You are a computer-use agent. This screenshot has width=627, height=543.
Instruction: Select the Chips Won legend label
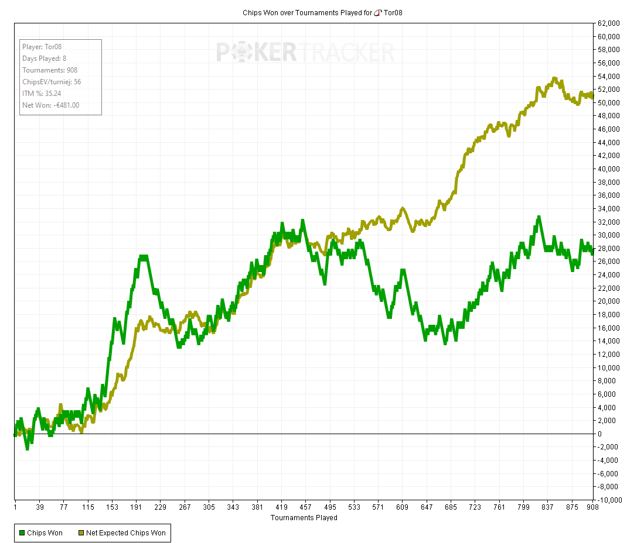click(x=45, y=533)
